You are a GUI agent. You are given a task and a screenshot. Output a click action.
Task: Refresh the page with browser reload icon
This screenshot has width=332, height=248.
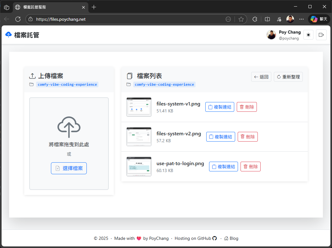pos(18,19)
